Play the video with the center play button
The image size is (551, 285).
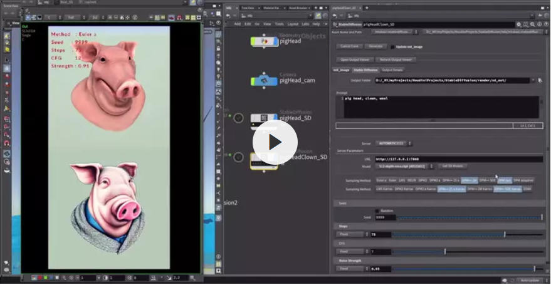pyautogui.click(x=275, y=142)
